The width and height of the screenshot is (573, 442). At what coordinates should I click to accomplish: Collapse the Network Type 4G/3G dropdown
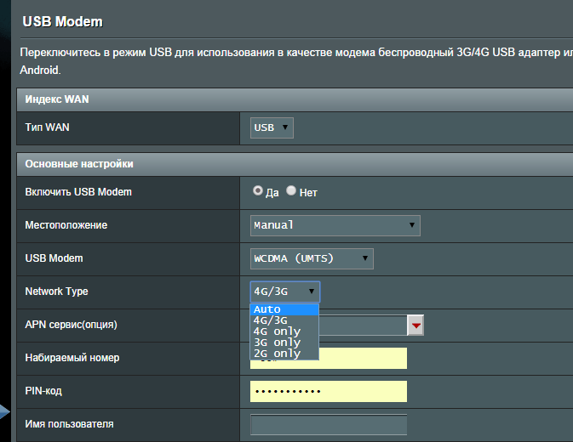point(284,292)
